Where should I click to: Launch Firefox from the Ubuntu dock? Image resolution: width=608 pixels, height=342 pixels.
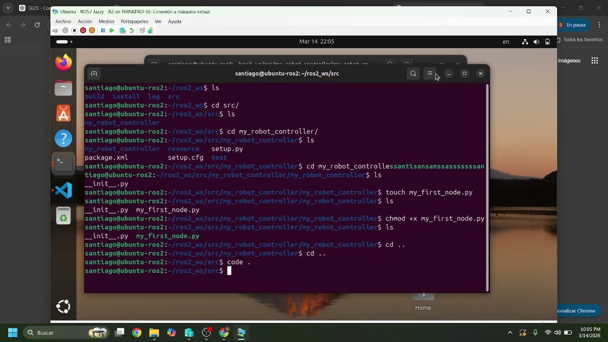click(63, 62)
